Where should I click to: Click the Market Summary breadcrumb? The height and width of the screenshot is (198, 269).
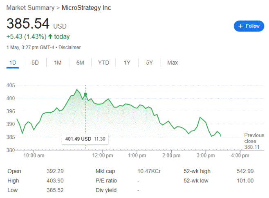30,8
